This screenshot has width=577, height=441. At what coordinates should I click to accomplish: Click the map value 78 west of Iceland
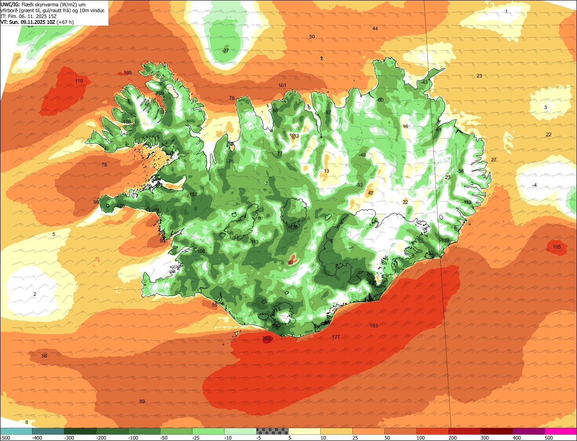click(104, 165)
